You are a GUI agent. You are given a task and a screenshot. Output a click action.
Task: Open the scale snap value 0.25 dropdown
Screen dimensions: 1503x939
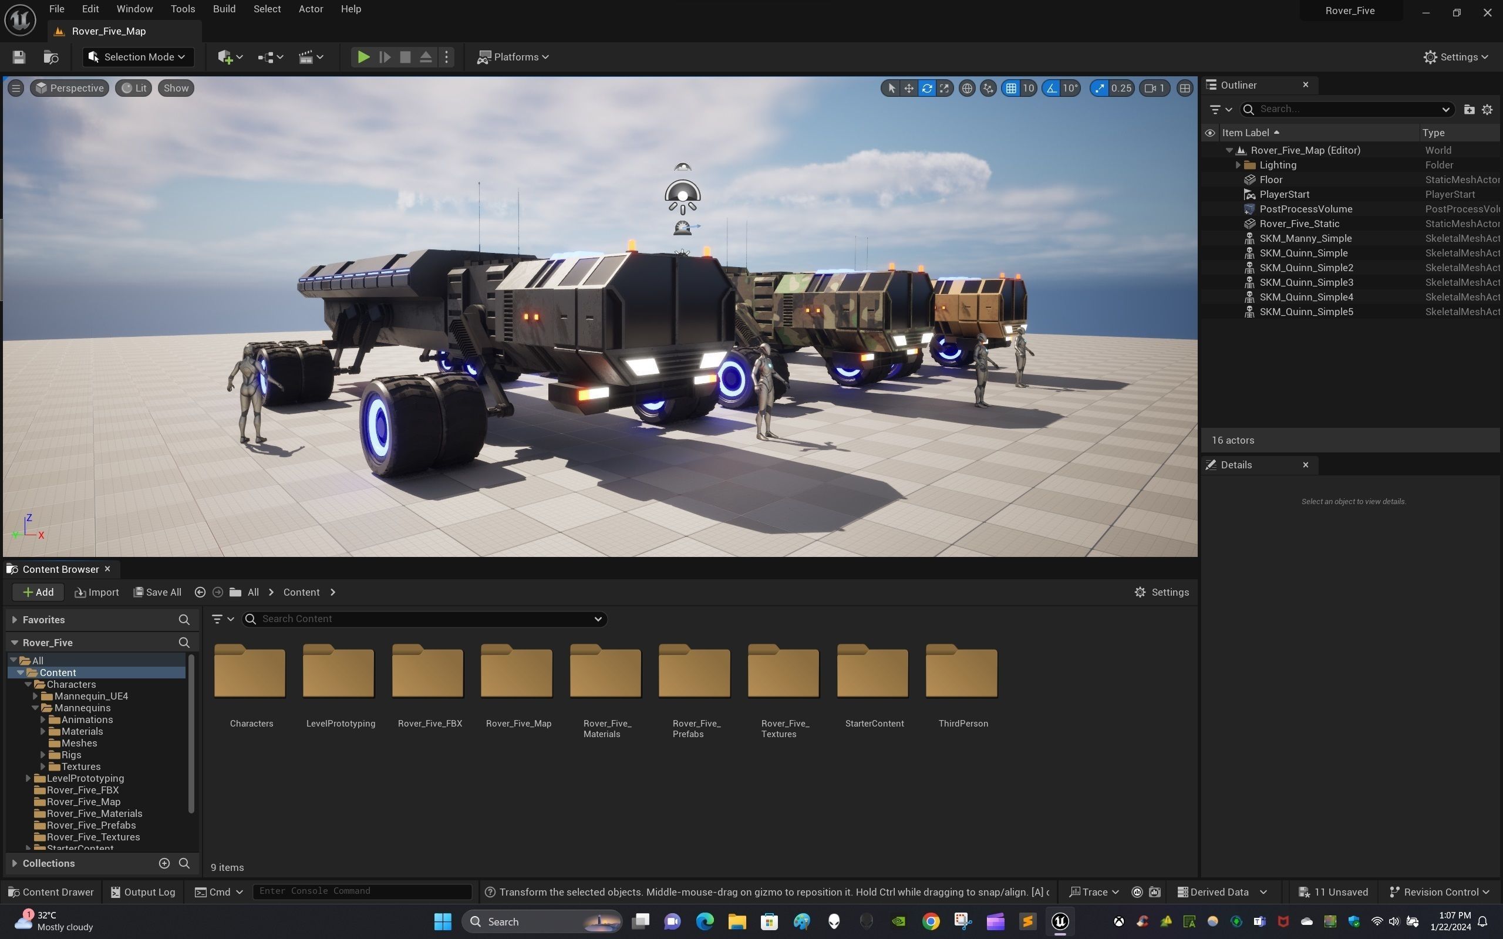click(1121, 88)
